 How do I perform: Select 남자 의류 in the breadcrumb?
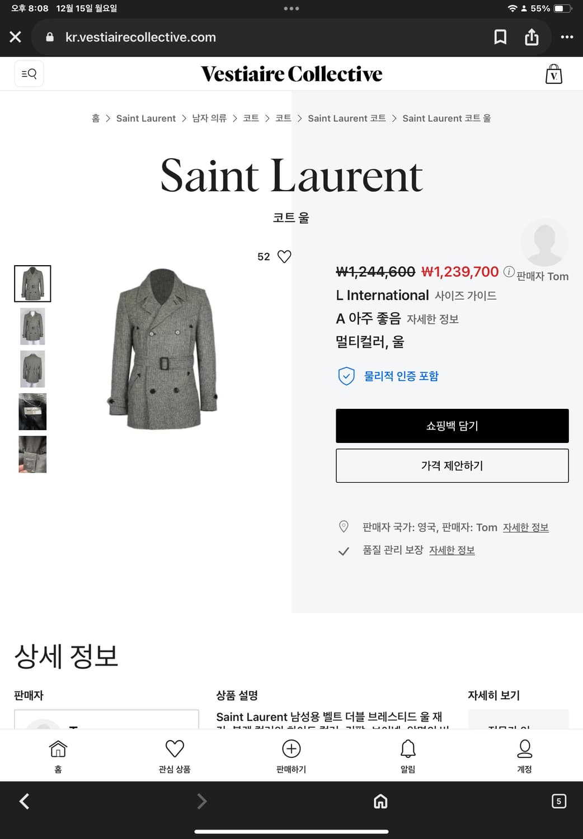[x=208, y=118]
